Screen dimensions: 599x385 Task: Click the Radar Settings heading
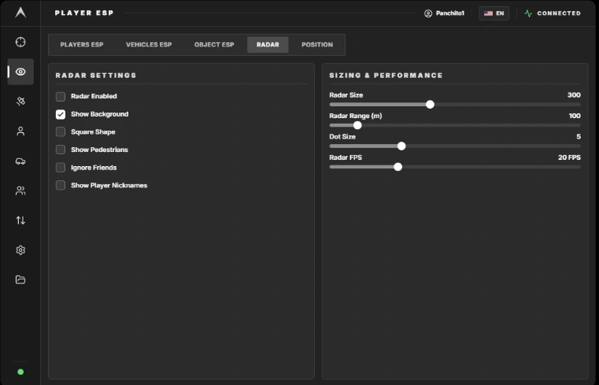pos(96,76)
